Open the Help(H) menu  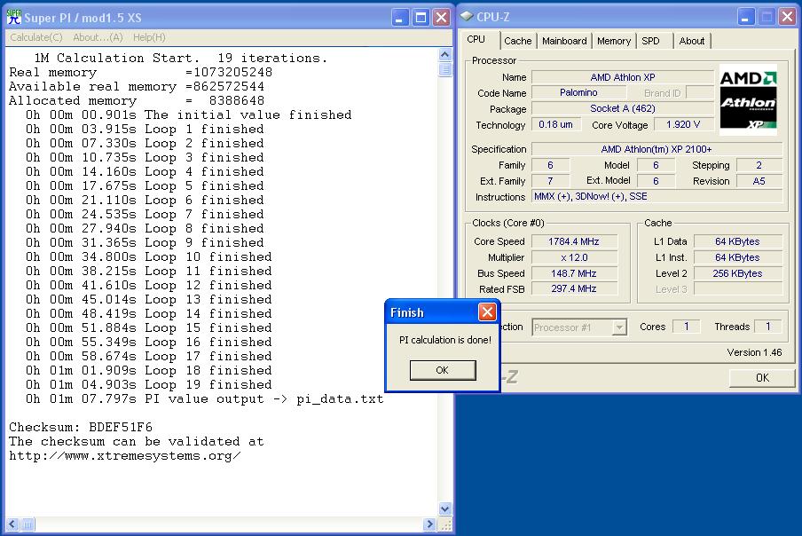point(149,37)
